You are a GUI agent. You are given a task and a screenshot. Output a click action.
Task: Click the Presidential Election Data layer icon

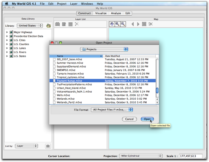11,36
